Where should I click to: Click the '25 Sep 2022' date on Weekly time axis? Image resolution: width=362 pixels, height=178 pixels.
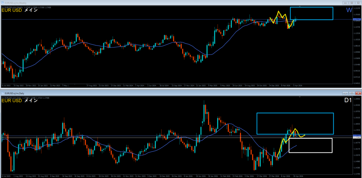click(x=18, y=85)
